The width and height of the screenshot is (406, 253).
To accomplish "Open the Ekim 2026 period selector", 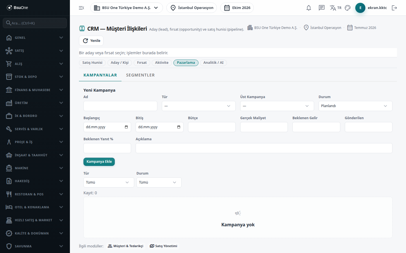I will click(x=237, y=8).
